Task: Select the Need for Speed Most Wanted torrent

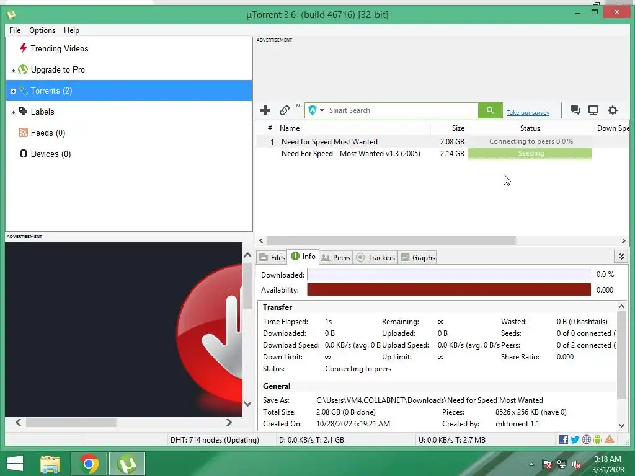Action: (329, 142)
